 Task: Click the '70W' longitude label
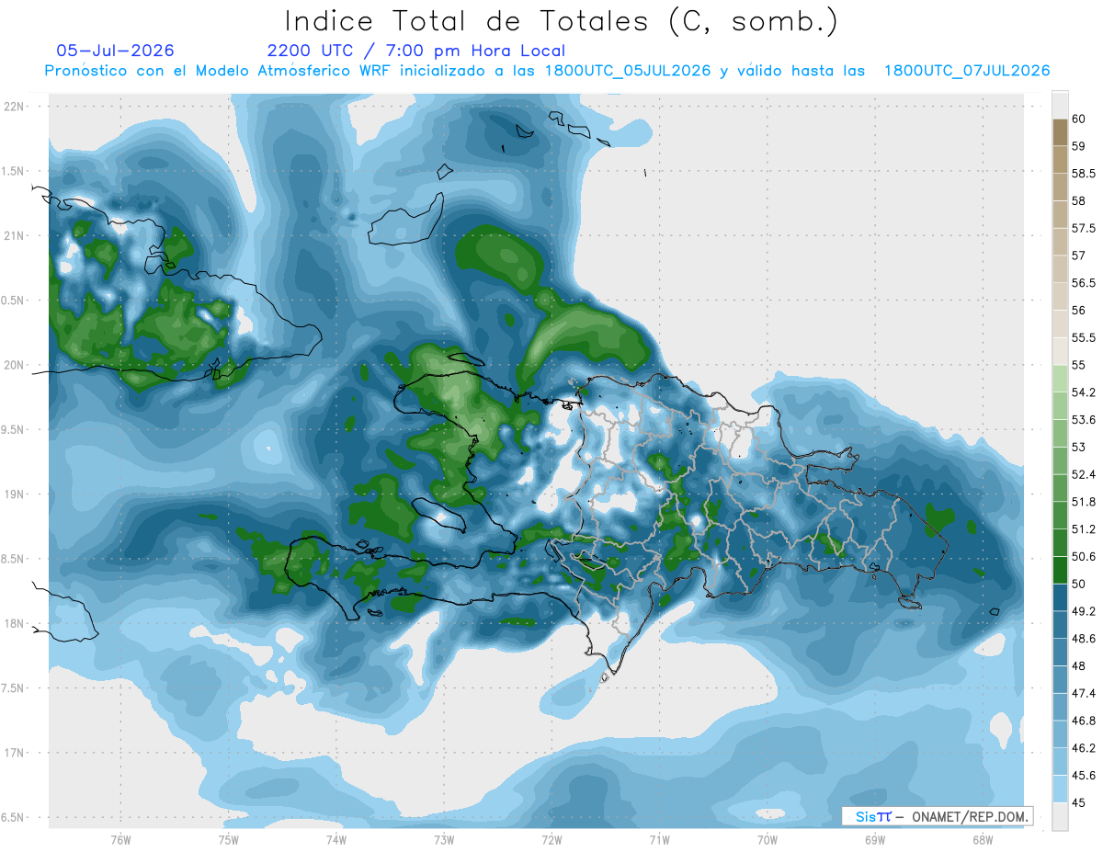768,839
